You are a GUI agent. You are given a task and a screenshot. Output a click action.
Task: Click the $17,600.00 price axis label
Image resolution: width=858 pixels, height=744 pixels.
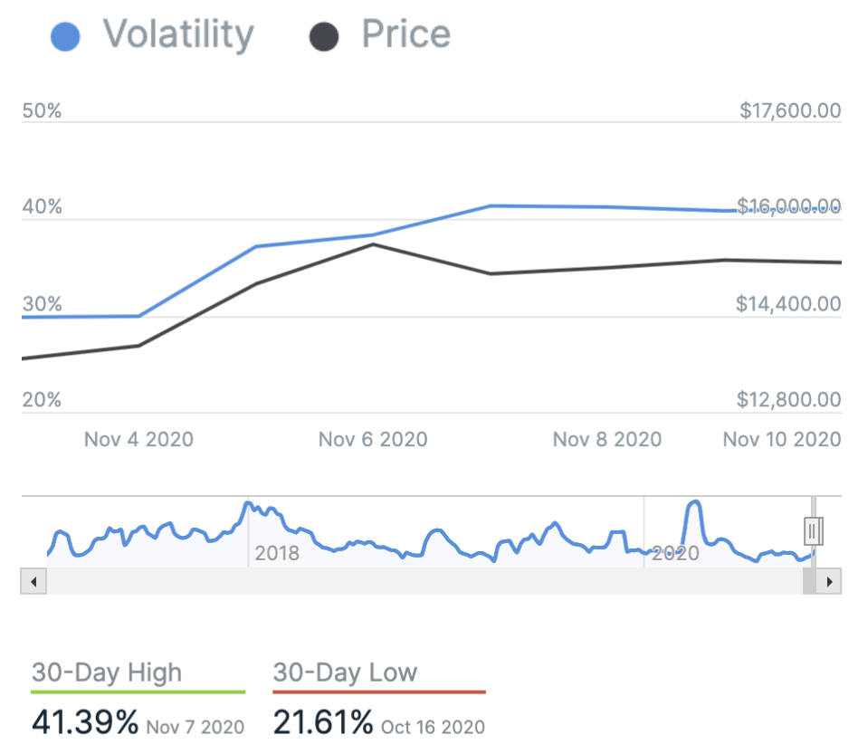tap(789, 110)
